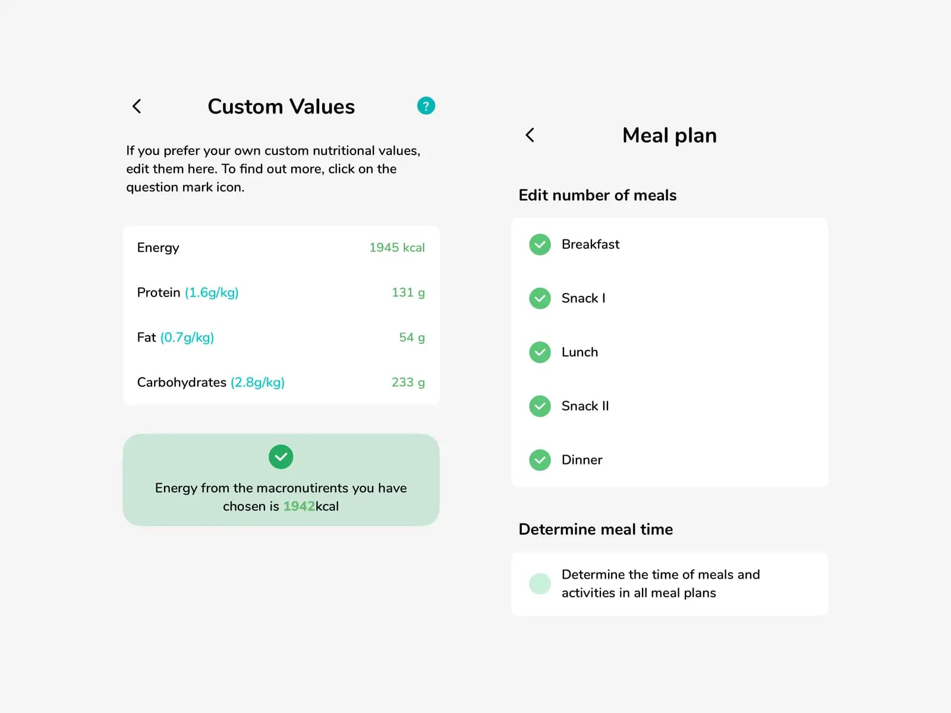Viewport: 951px width, 713px height.
Task: Edit the 131 g protein value
Action: 408,292
